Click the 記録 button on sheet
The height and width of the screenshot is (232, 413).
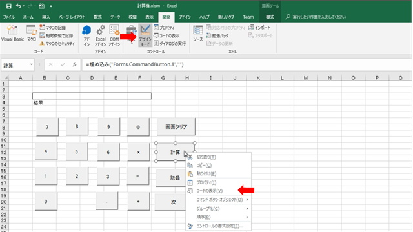175,178
